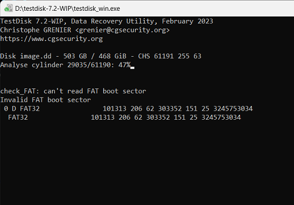Click the Christophe GRENIER author name
The width and height of the screenshot is (294, 205).
[36, 30]
